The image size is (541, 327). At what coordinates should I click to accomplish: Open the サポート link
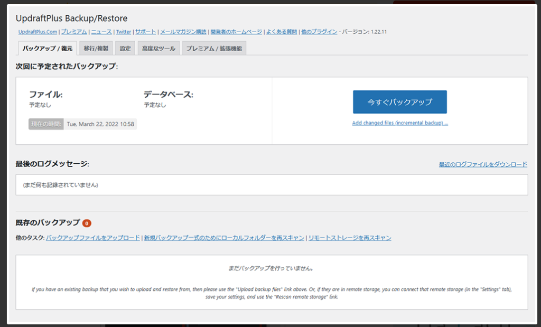pos(146,32)
